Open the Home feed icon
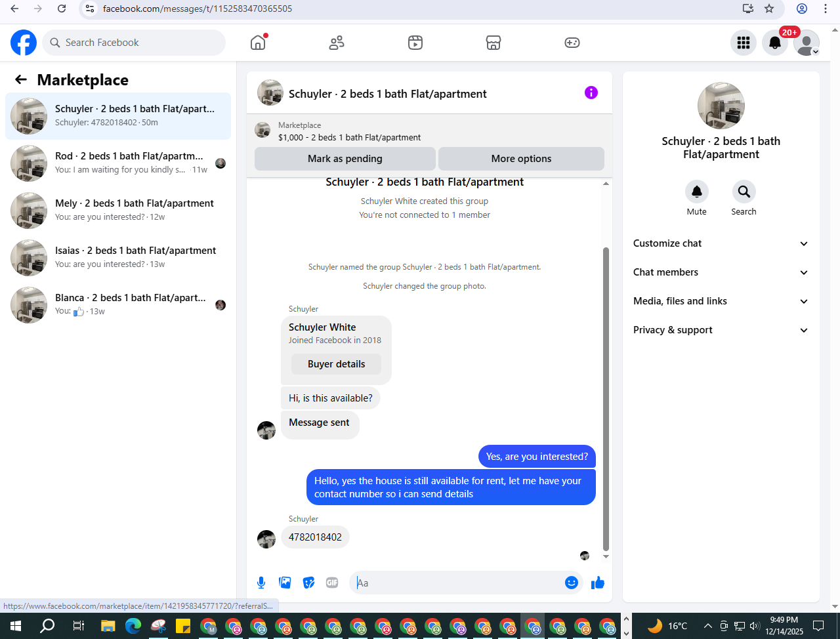 click(x=258, y=43)
